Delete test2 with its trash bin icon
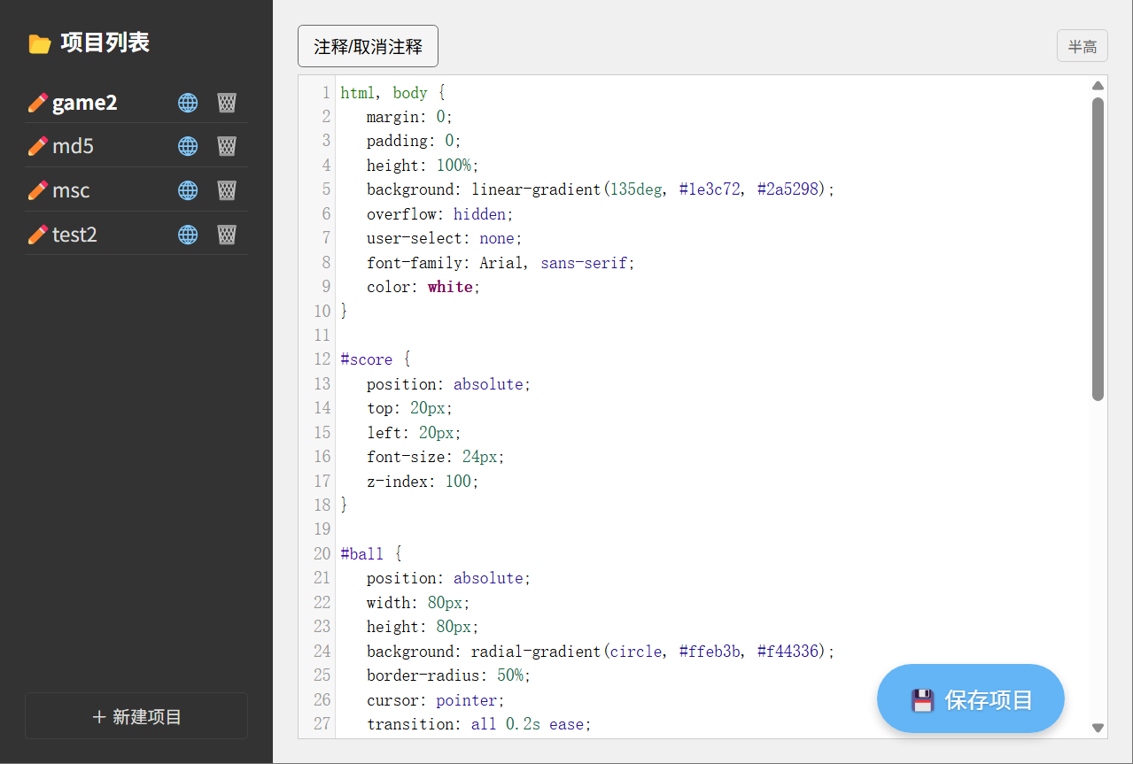 227,235
